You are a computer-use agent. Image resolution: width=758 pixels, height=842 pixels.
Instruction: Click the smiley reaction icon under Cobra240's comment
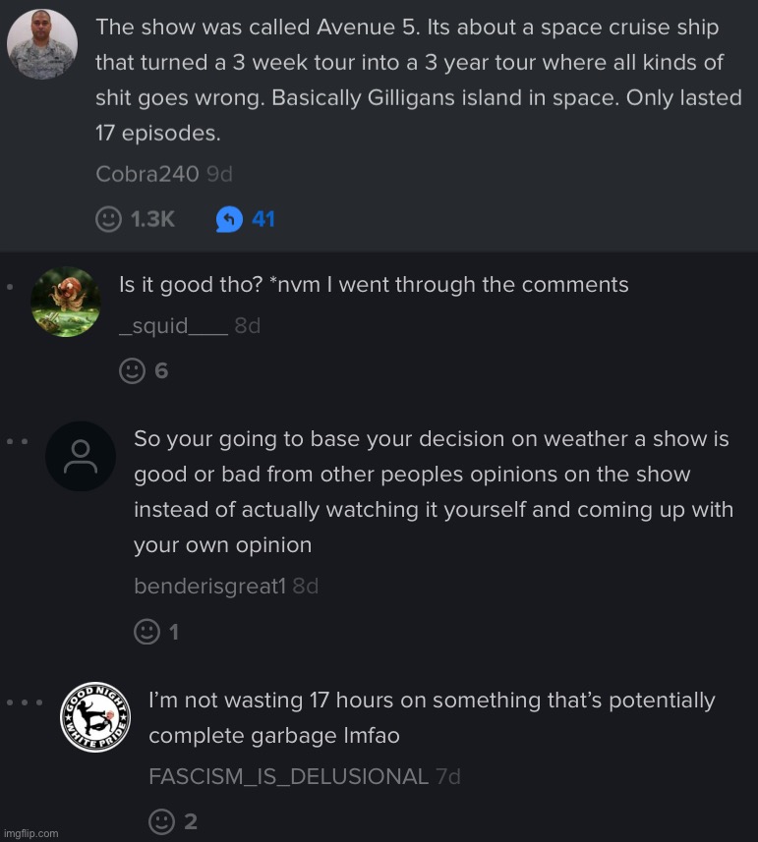(109, 219)
